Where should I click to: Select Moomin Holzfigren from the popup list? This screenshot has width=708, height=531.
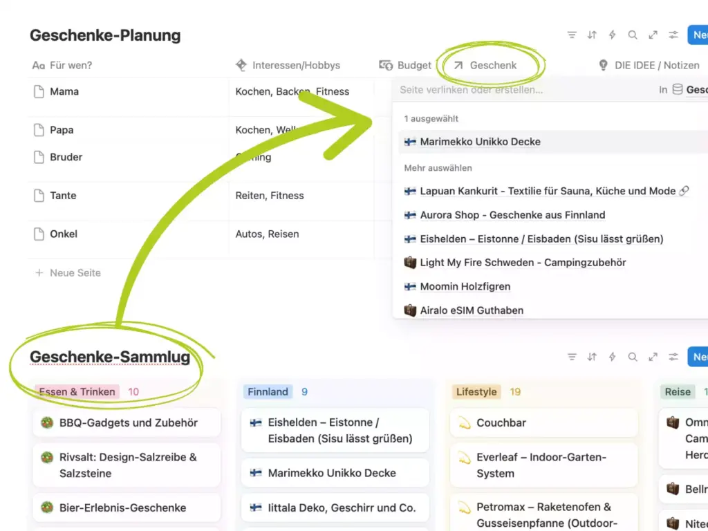(x=464, y=286)
